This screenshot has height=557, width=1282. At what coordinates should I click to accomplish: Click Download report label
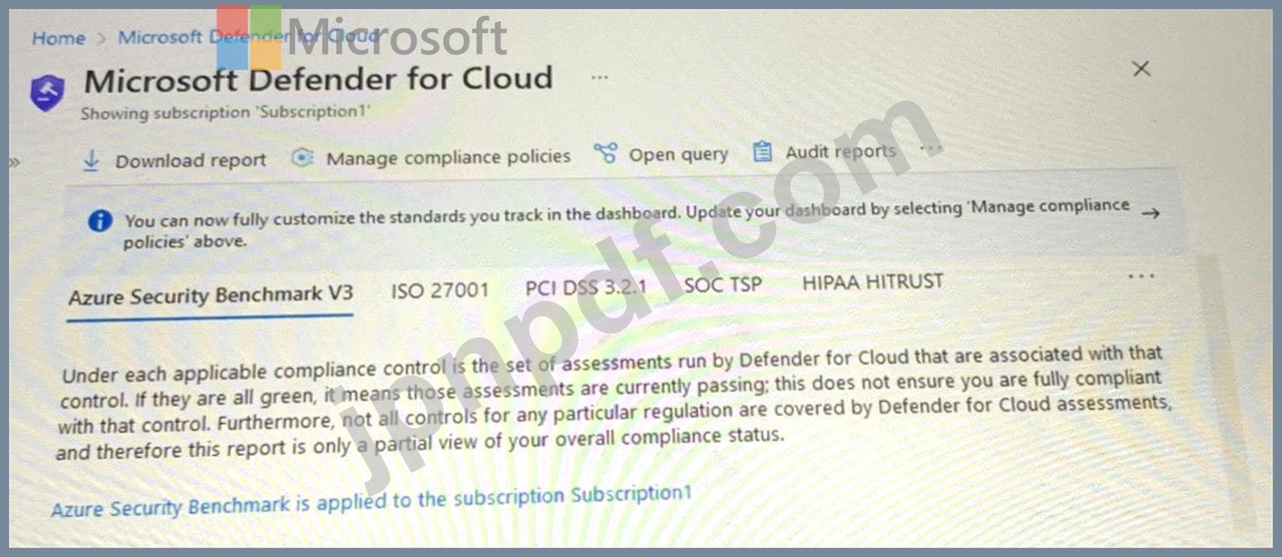[191, 160]
